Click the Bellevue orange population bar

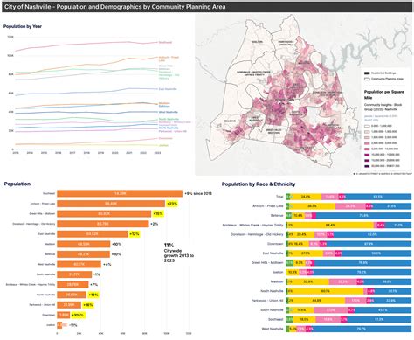coord(84,254)
